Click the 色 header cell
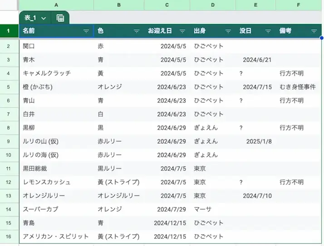This screenshot has width=324, height=246. click(x=119, y=31)
